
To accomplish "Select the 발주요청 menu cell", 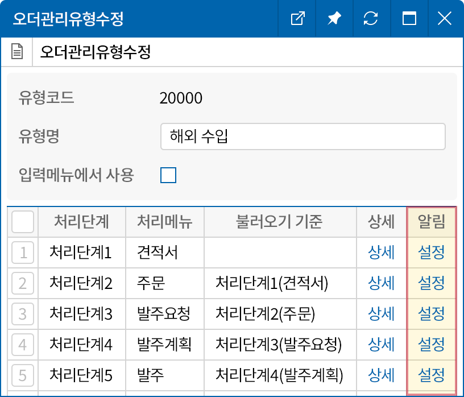I will click(163, 313).
